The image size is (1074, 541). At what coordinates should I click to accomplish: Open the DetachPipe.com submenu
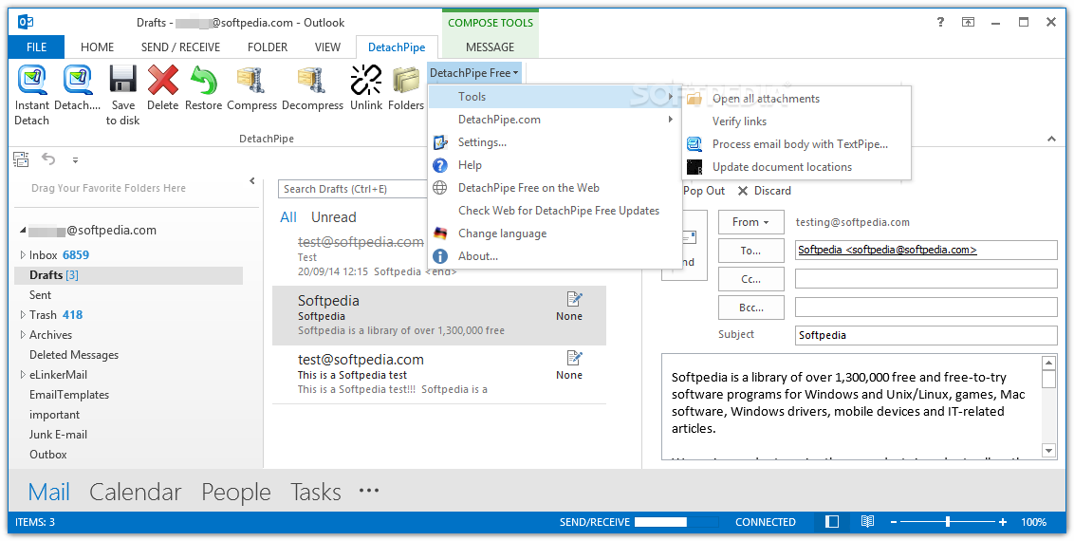(555, 120)
